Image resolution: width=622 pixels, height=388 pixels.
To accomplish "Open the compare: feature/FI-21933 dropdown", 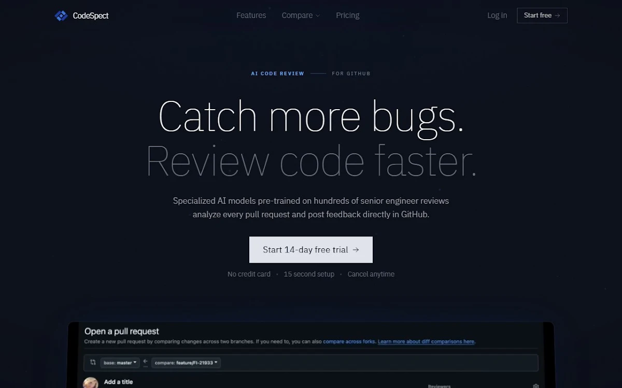I will click(x=186, y=363).
